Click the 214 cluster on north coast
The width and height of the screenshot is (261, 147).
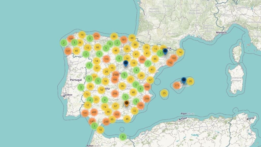96,36
